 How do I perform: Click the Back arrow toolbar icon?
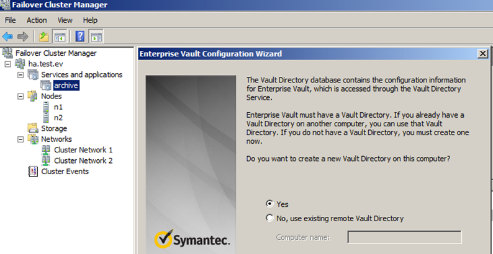pyautogui.click(x=7, y=37)
